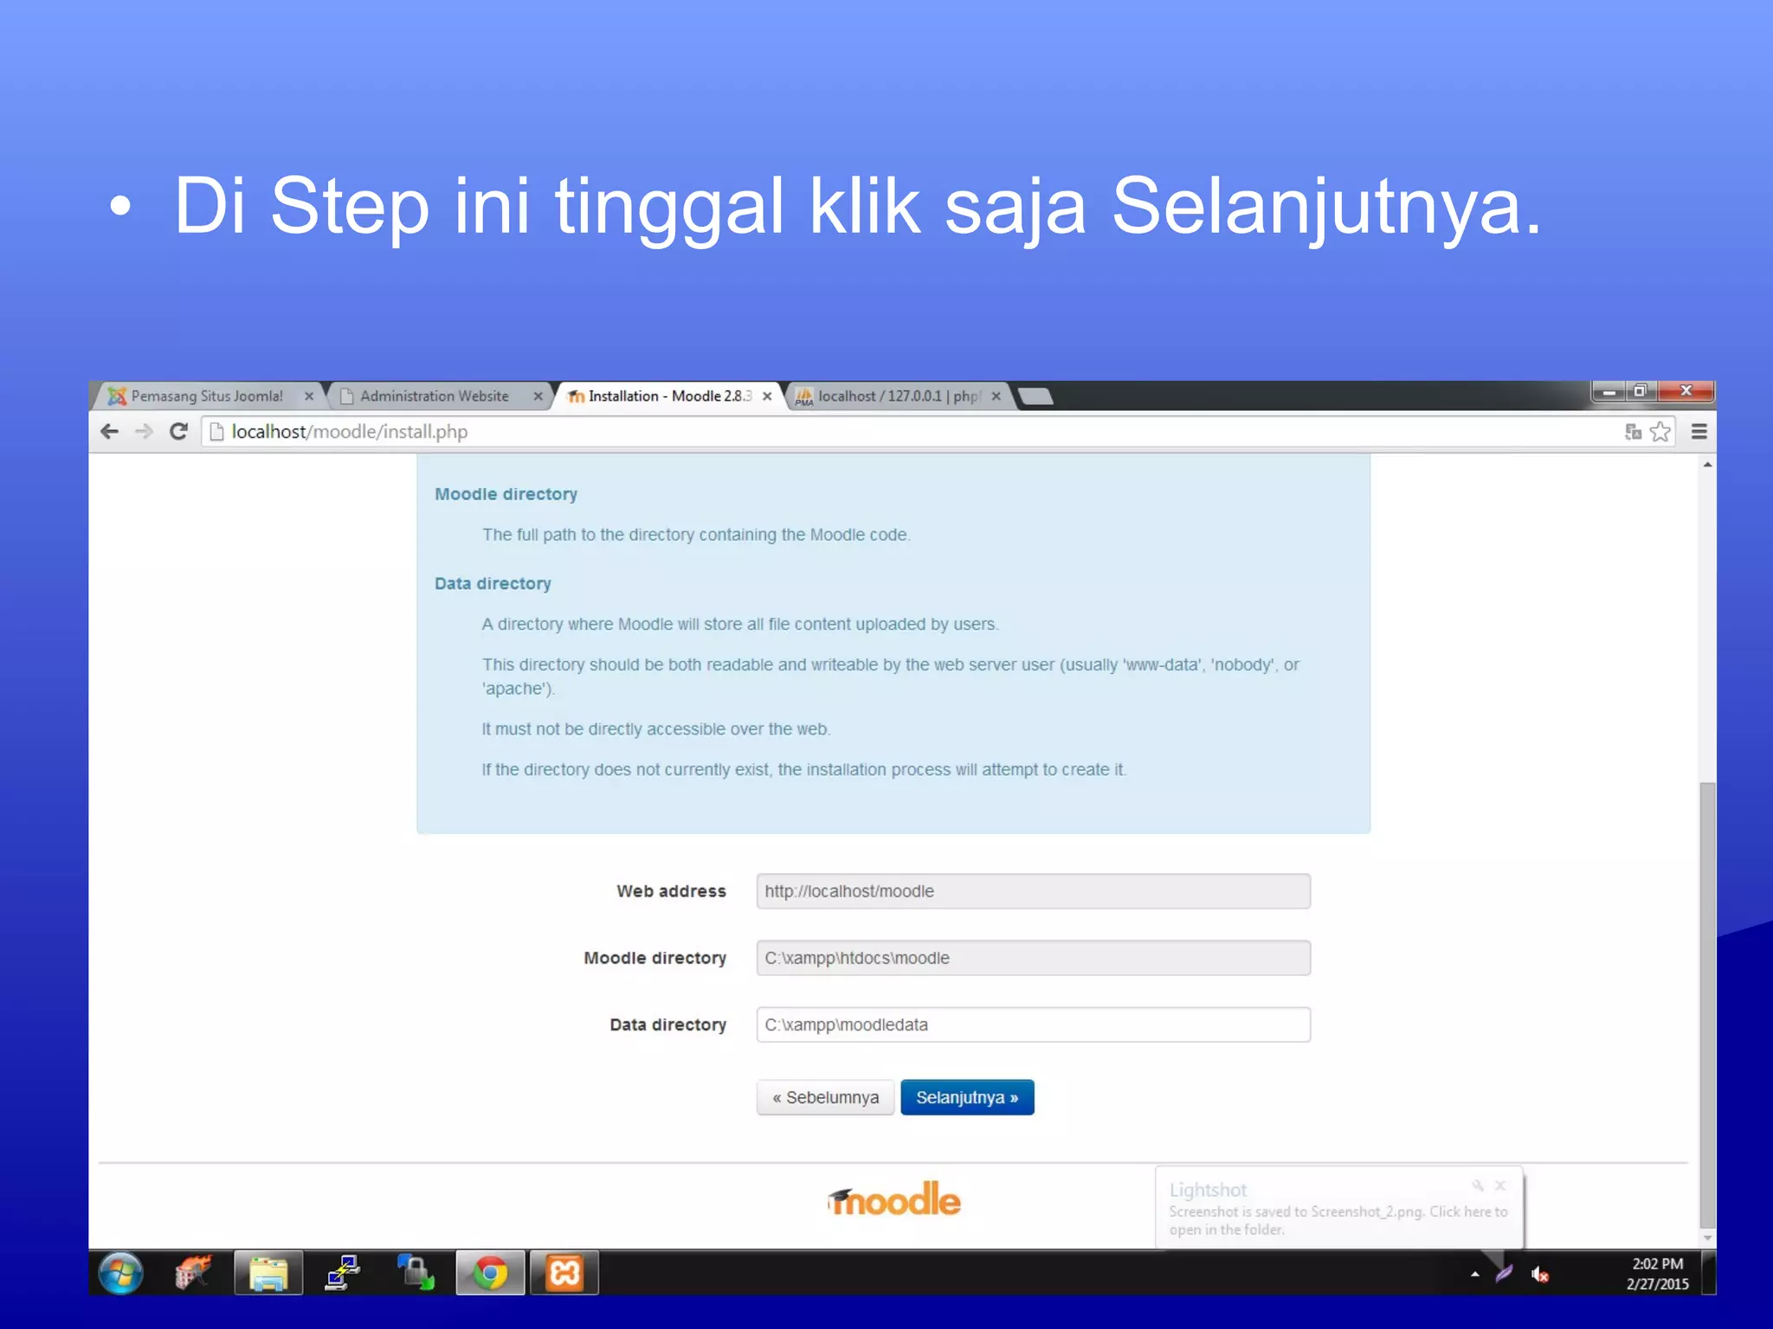Screen dimensions: 1773x1329
Task: Open the Chrome hamburger menu
Action: (x=1699, y=431)
